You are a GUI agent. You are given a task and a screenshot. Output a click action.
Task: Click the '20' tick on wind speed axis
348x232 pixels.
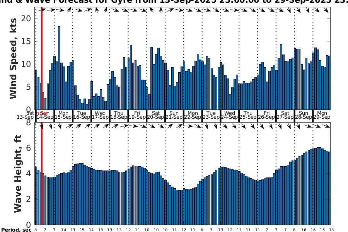pos(26,19)
